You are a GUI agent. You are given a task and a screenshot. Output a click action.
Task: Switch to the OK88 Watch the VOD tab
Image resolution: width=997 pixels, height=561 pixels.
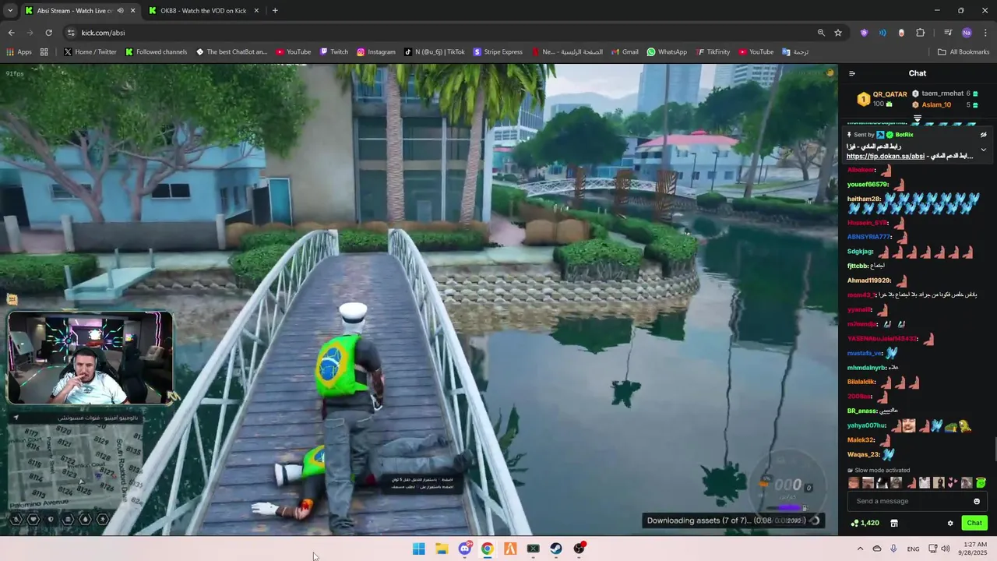point(203,11)
